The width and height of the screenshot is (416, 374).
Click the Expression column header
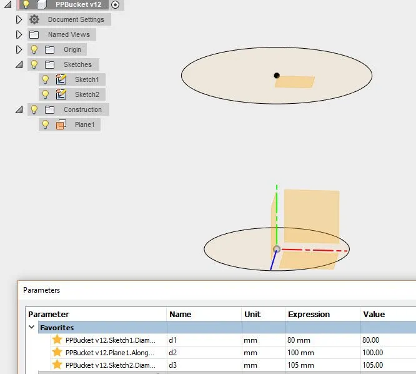[323, 314]
